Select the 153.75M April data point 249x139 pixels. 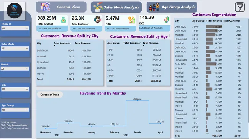pyautogui.click(x=161, y=123)
